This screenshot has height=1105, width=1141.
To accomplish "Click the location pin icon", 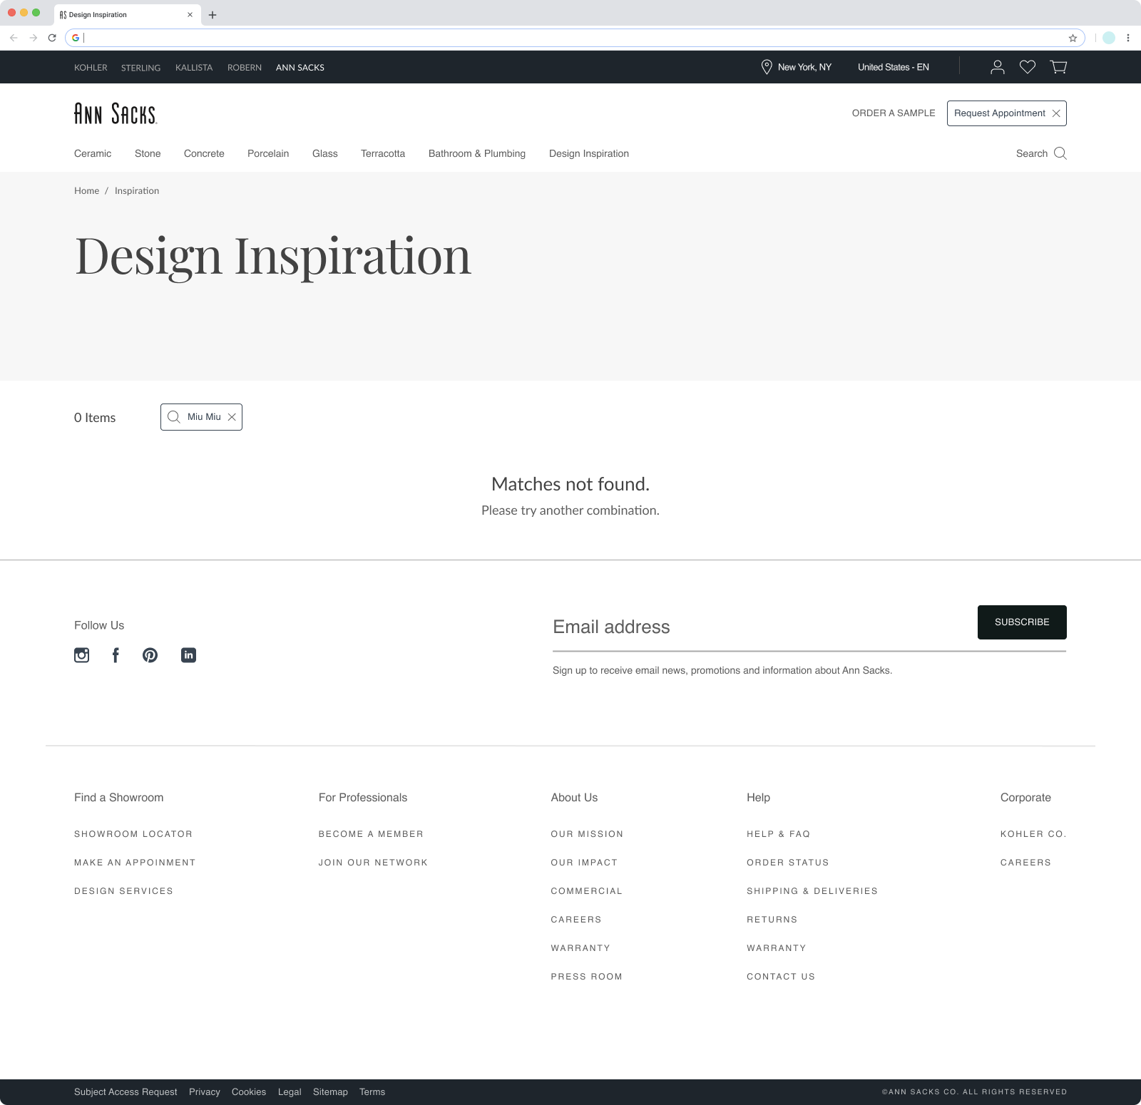I will [x=767, y=67].
